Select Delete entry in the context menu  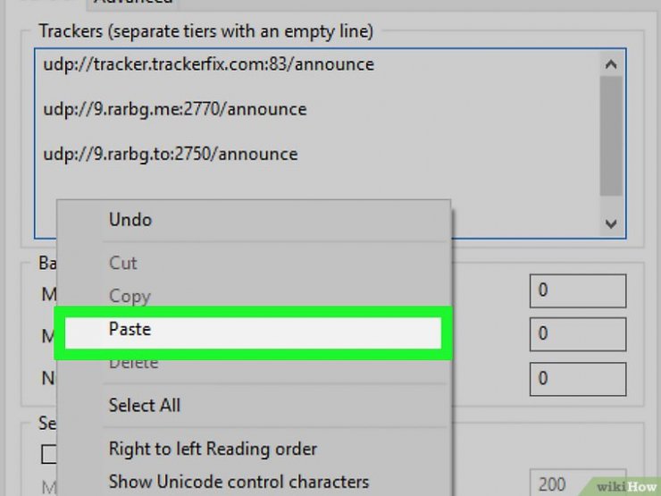134,364
